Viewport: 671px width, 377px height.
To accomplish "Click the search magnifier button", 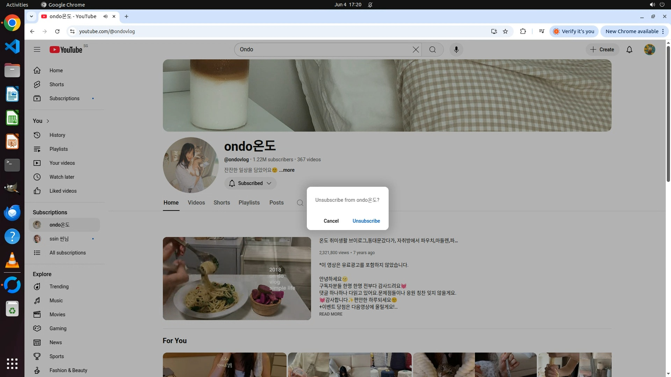I will [432, 50].
